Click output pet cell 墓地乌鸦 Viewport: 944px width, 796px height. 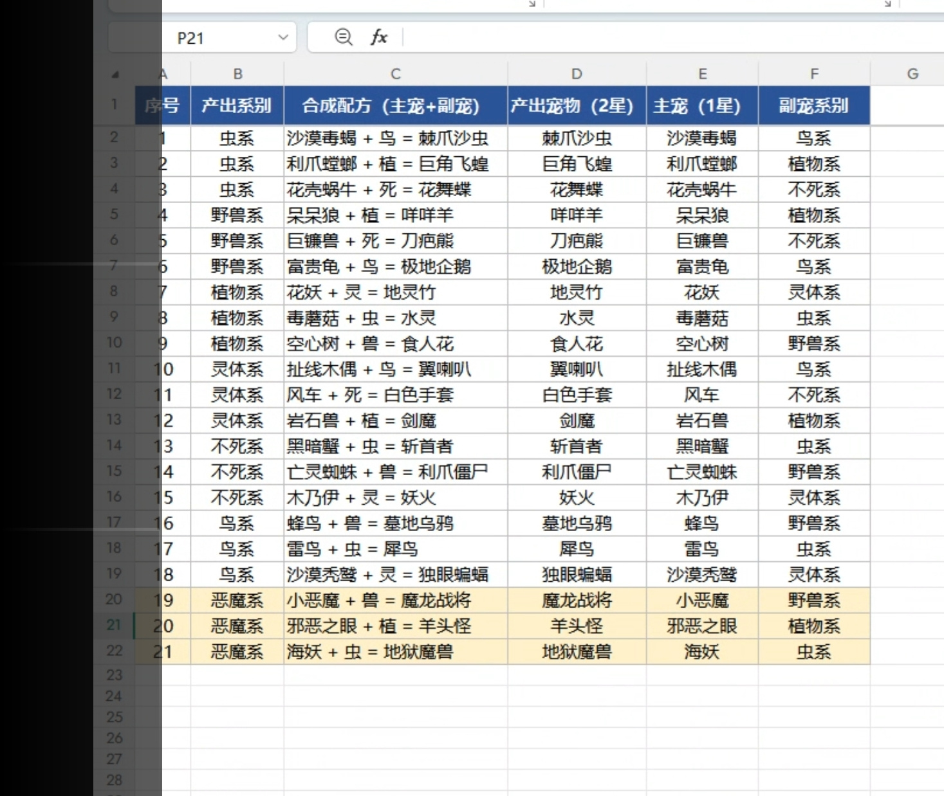click(x=577, y=523)
